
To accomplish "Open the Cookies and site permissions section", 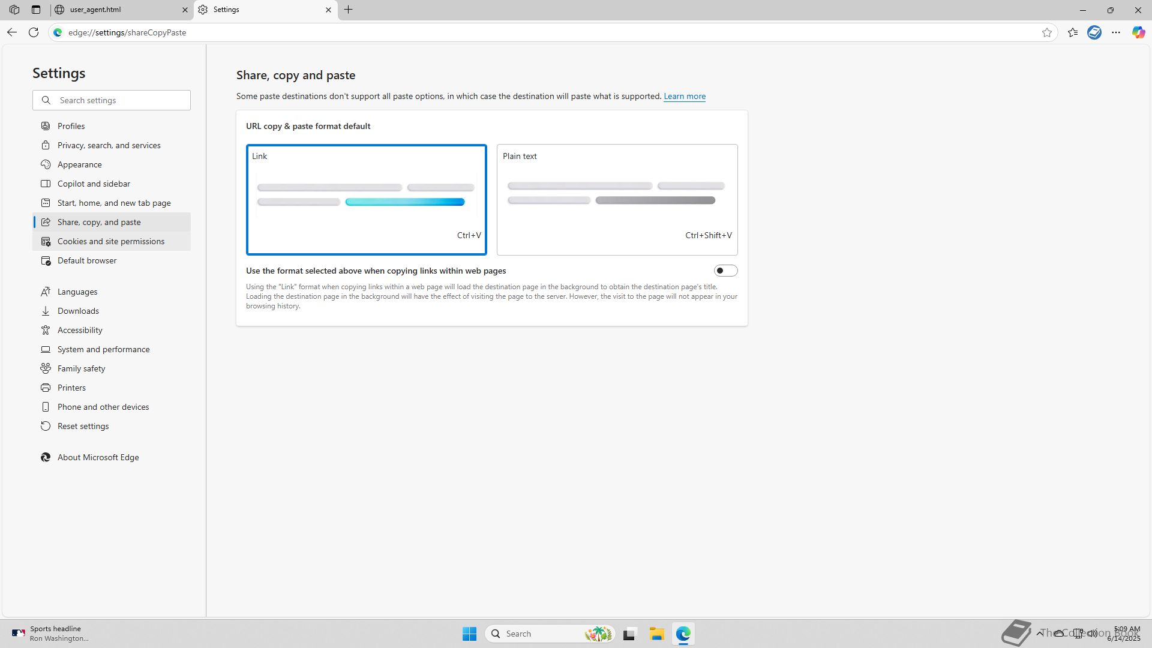I will tap(111, 241).
